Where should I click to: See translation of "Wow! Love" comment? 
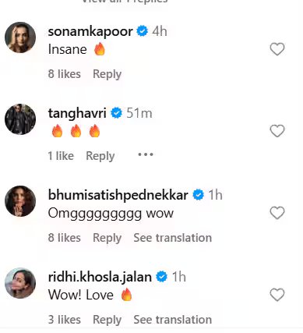(173, 320)
